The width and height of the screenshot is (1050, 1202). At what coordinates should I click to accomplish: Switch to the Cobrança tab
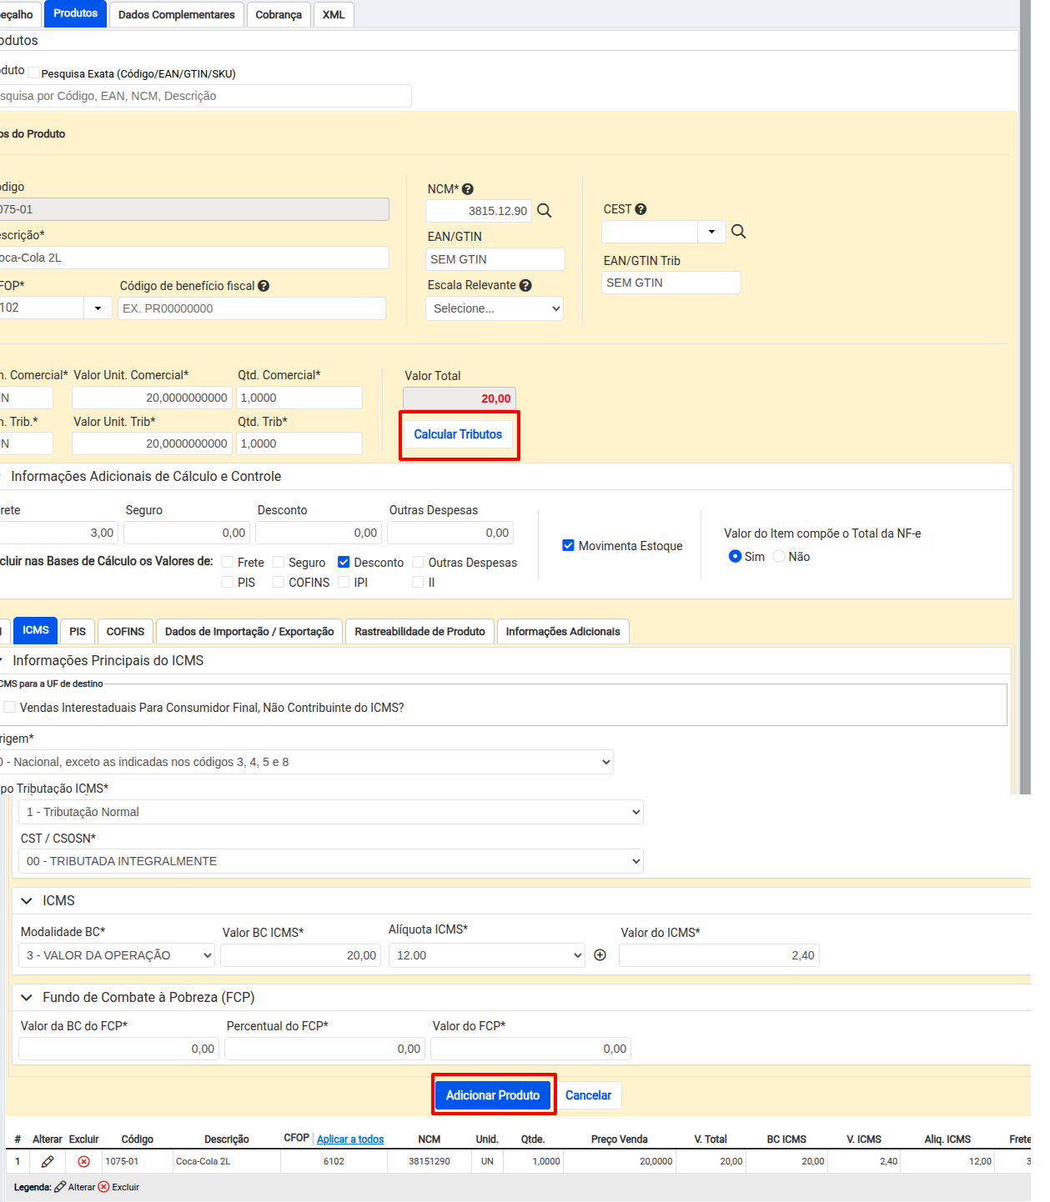click(279, 15)
